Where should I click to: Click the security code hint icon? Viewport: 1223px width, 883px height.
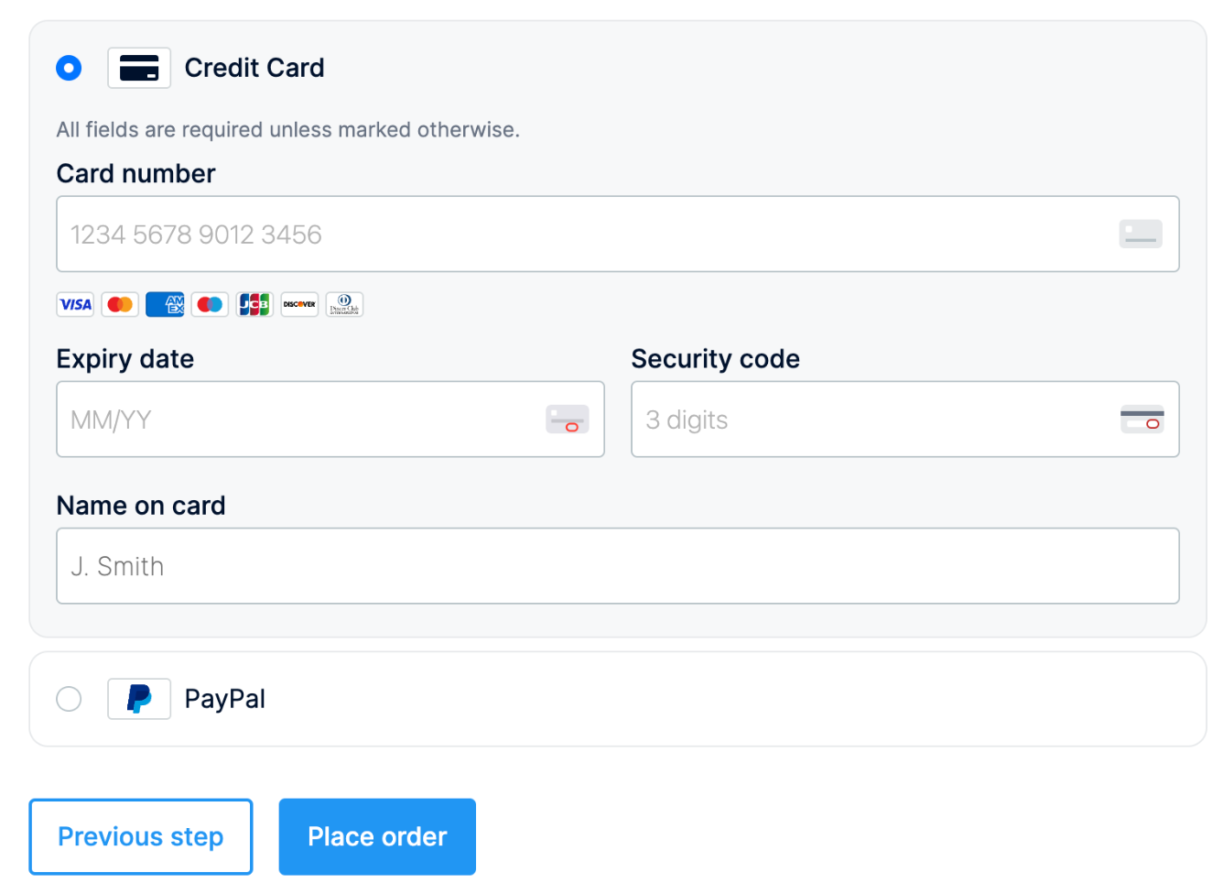(1142, 420)
